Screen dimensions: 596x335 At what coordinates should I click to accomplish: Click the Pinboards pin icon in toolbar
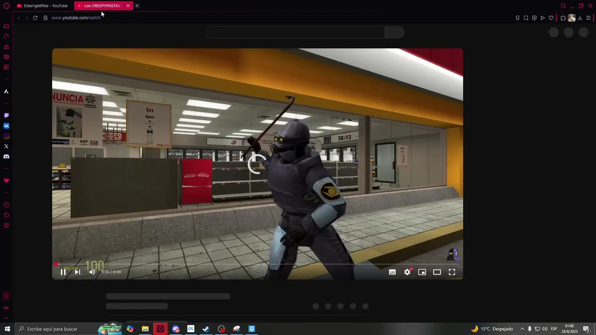point(517,18)
